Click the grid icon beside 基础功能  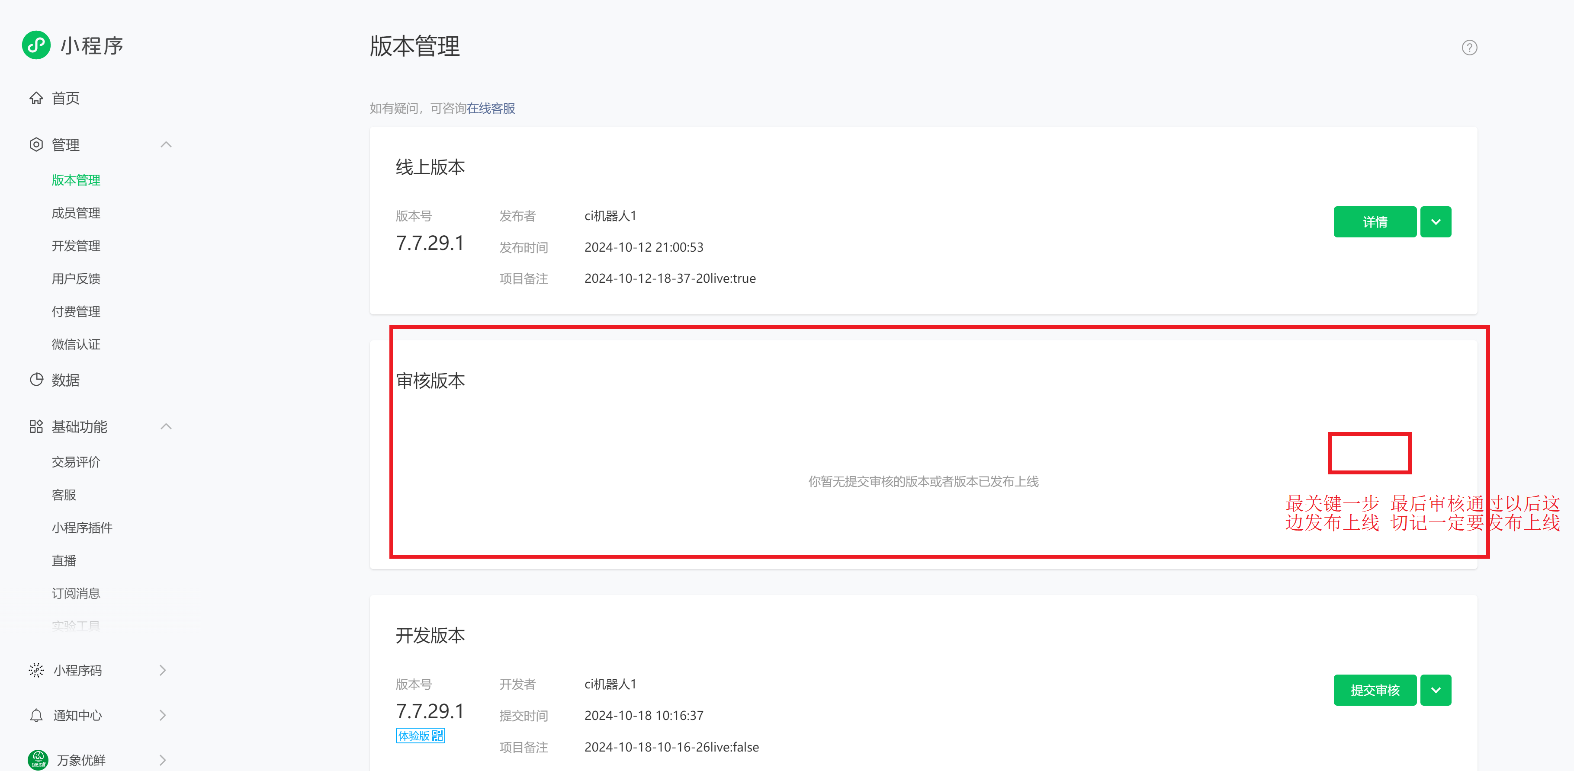click(36, 427)
